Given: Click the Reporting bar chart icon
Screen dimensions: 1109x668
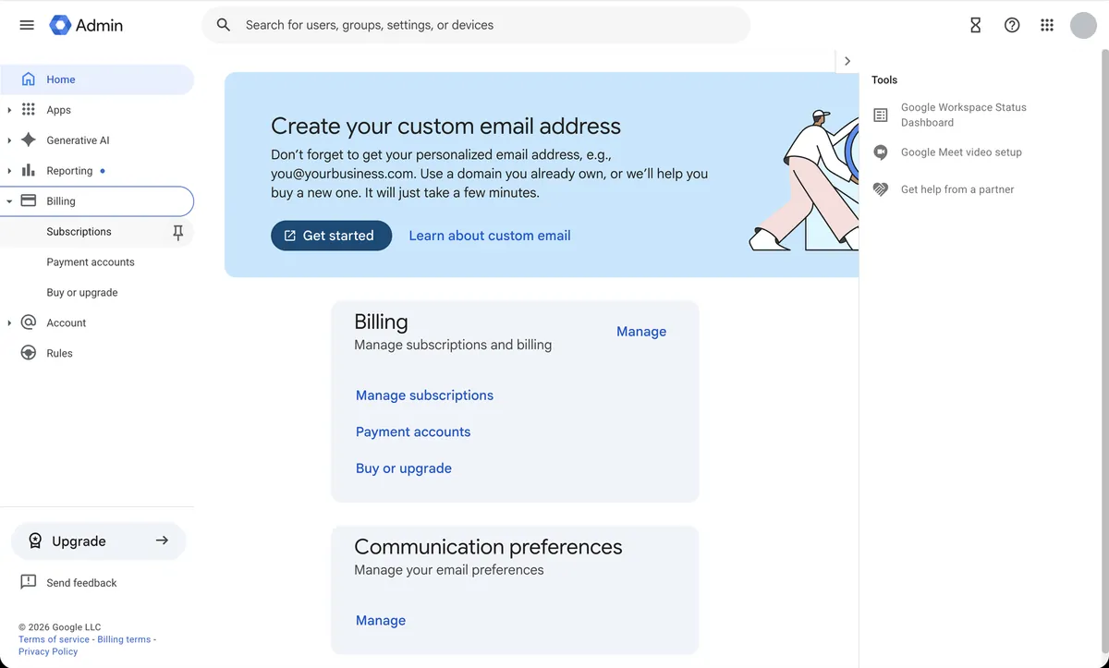Looking at the screenshot, I should click(29, 171).
